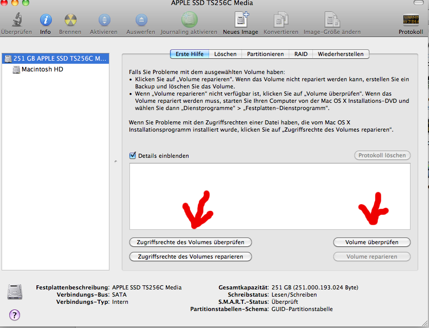Open the Protokoll log icon
The width and height of the screenshot is (429, 328).
click(411, 20)
